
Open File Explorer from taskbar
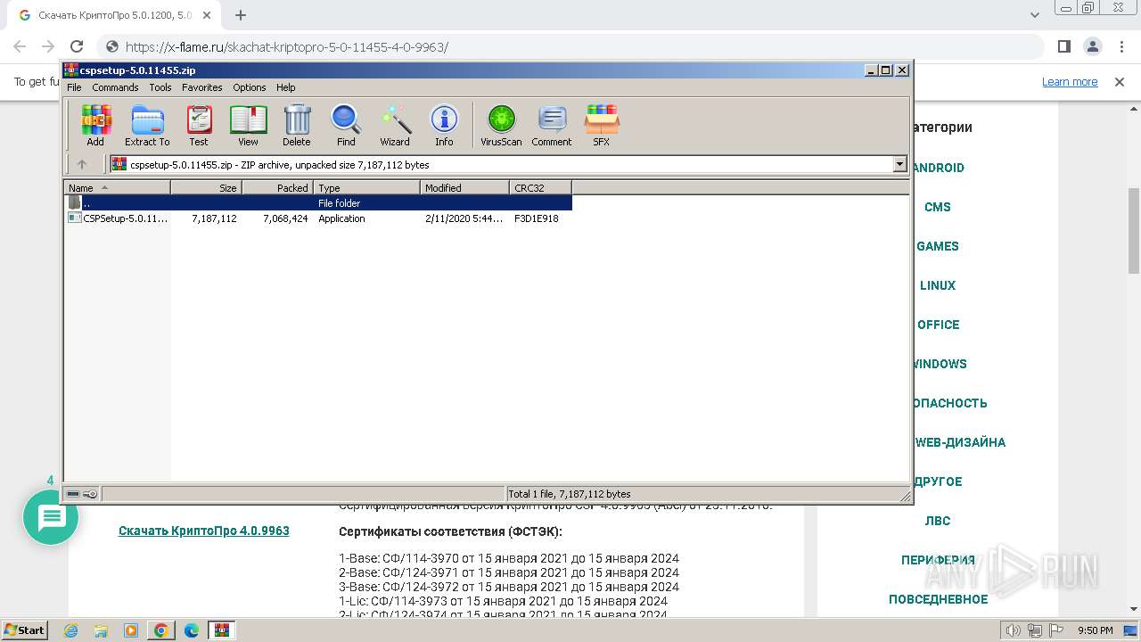[101, 630]
